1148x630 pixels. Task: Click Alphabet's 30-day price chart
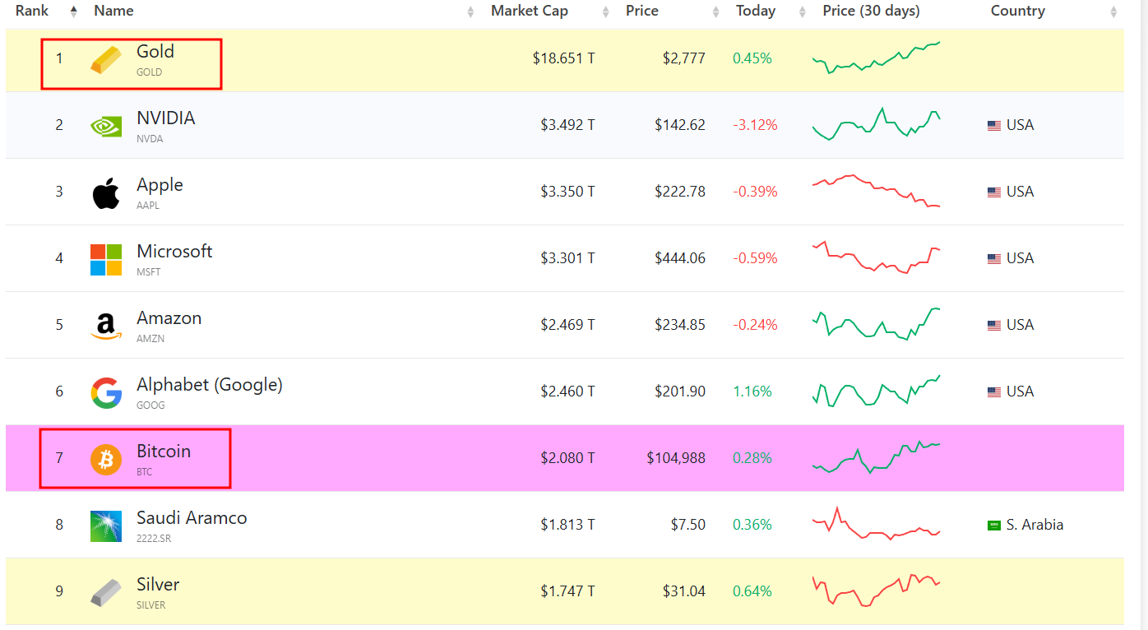876,391
